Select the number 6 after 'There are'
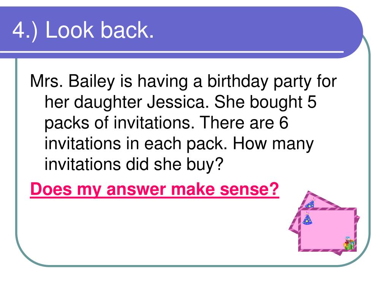 point(283,123)
